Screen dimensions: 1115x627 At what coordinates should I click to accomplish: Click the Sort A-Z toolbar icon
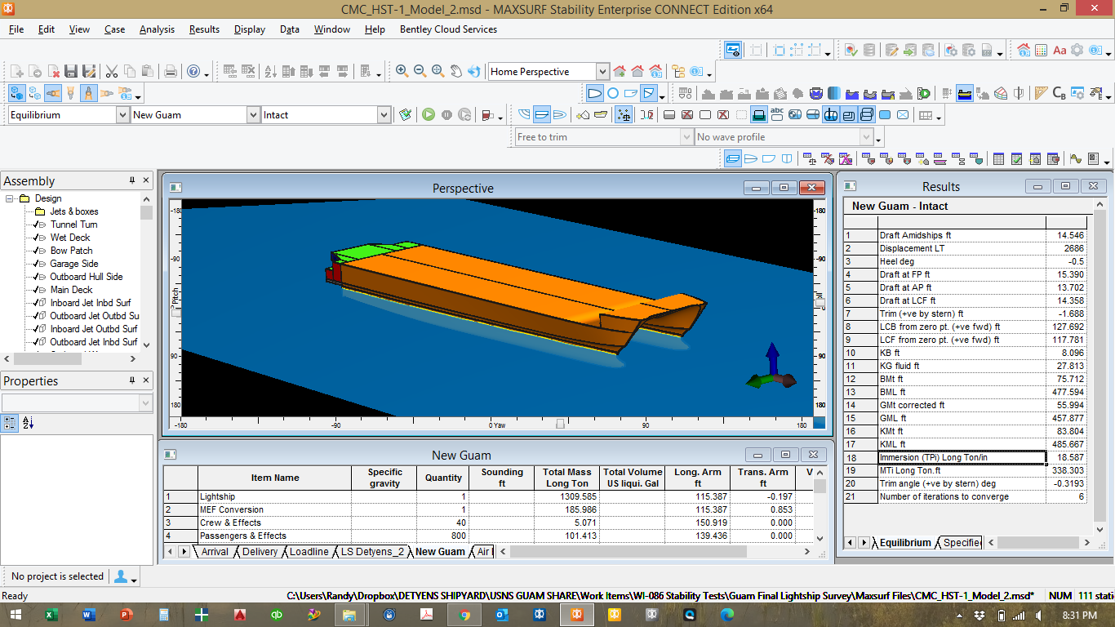(x=272, y=72)
